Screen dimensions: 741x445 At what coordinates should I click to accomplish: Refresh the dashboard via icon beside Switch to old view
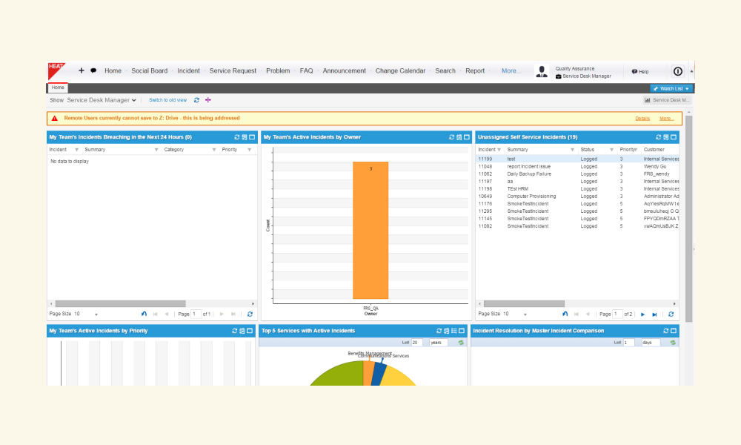(196, 100)
